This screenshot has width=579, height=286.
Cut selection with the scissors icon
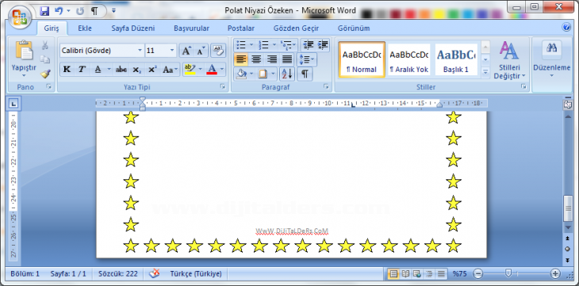(x=45, y=45)
